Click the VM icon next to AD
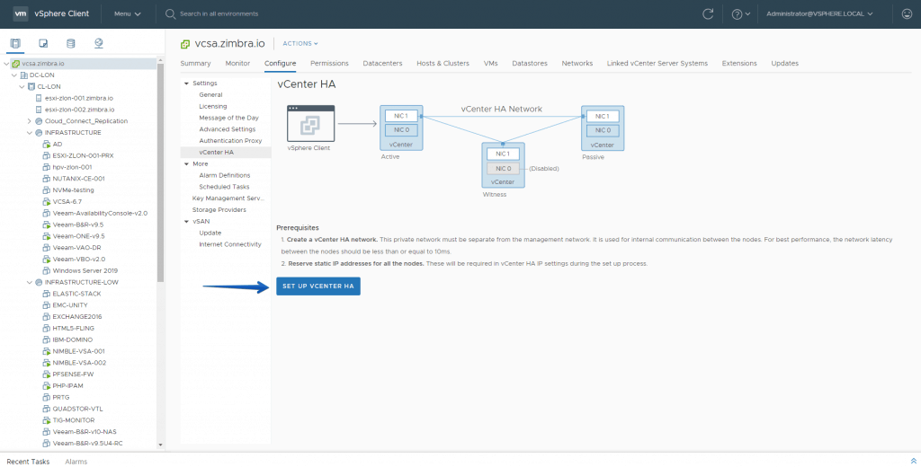This screenshot has height=467, width=921. [47, 145]
